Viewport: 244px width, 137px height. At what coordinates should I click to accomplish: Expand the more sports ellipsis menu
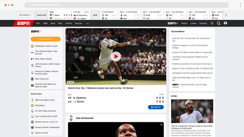click(x=87, y=24)
